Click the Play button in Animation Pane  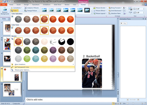(124, 23)
